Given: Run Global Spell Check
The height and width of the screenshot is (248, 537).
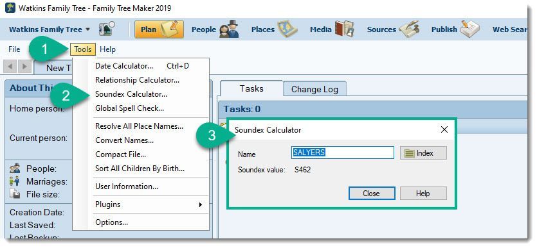Looking at the screenshot, I should pos(141,108).
